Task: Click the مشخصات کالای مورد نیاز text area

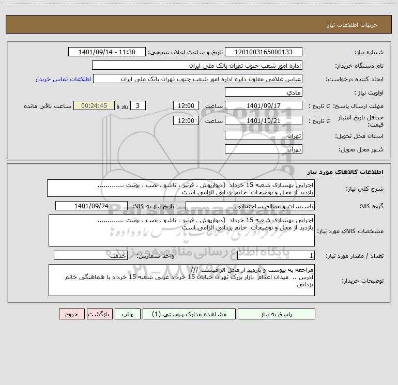Action: coord(181,230)
